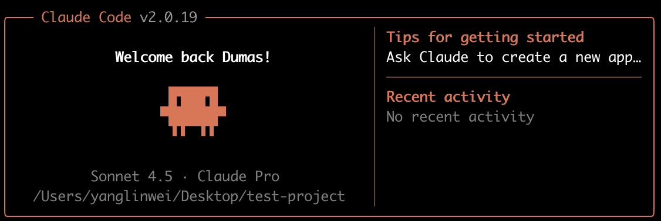
Task: Click the v2.0.19 version label
Action: pyautogui.click(x=168, y=18)
